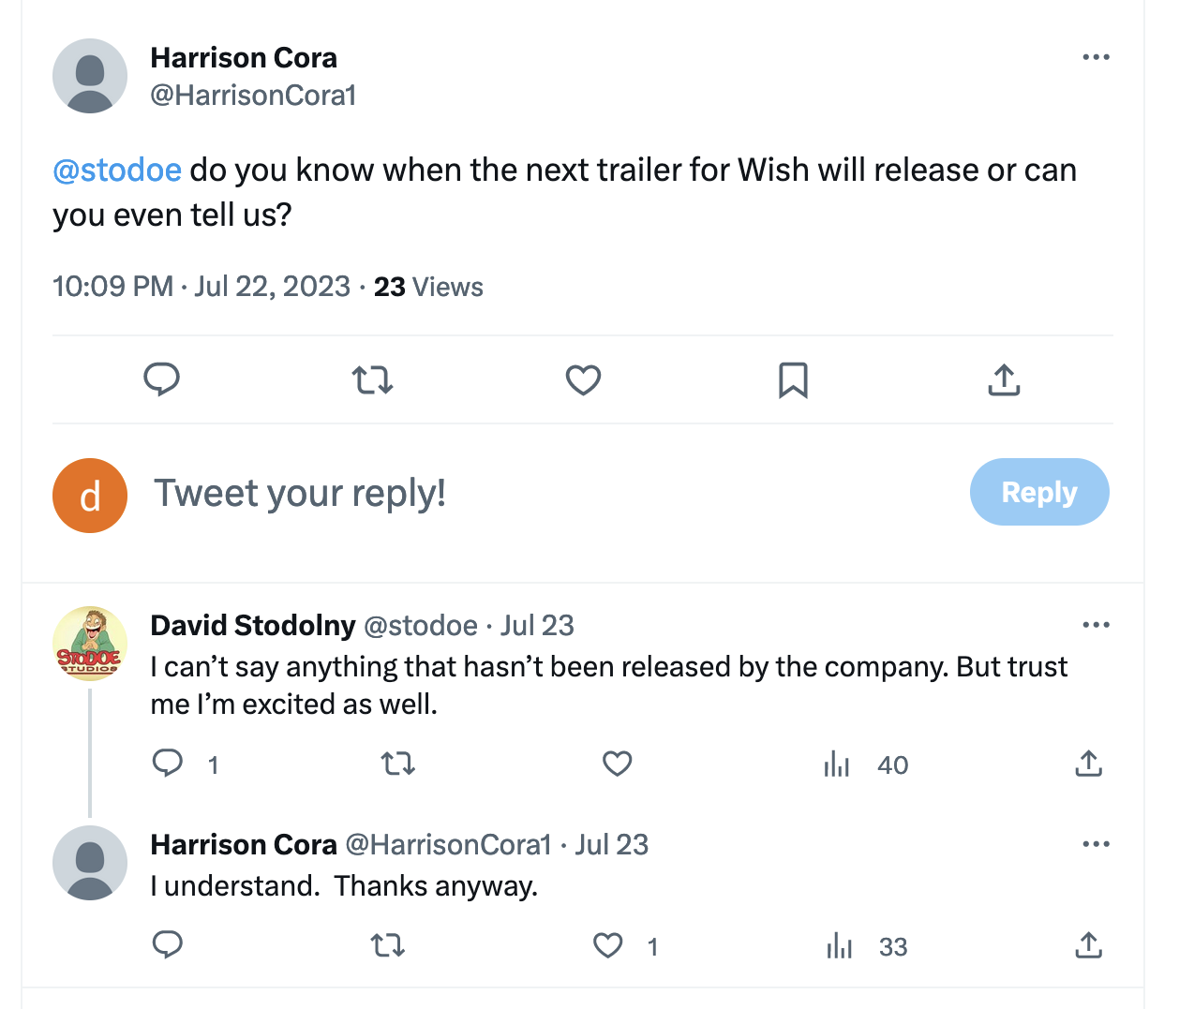Share David Stodolny's reply

(x=1088, y=764)
